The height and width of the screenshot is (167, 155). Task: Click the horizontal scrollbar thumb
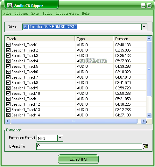point(74,121)
